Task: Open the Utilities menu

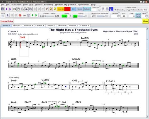Action: click(x=39, y=5)
